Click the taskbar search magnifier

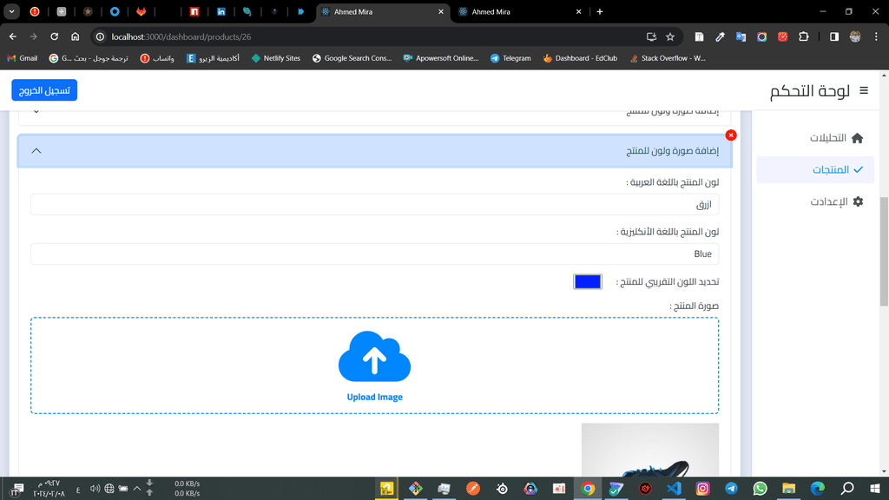click(847, 488)
